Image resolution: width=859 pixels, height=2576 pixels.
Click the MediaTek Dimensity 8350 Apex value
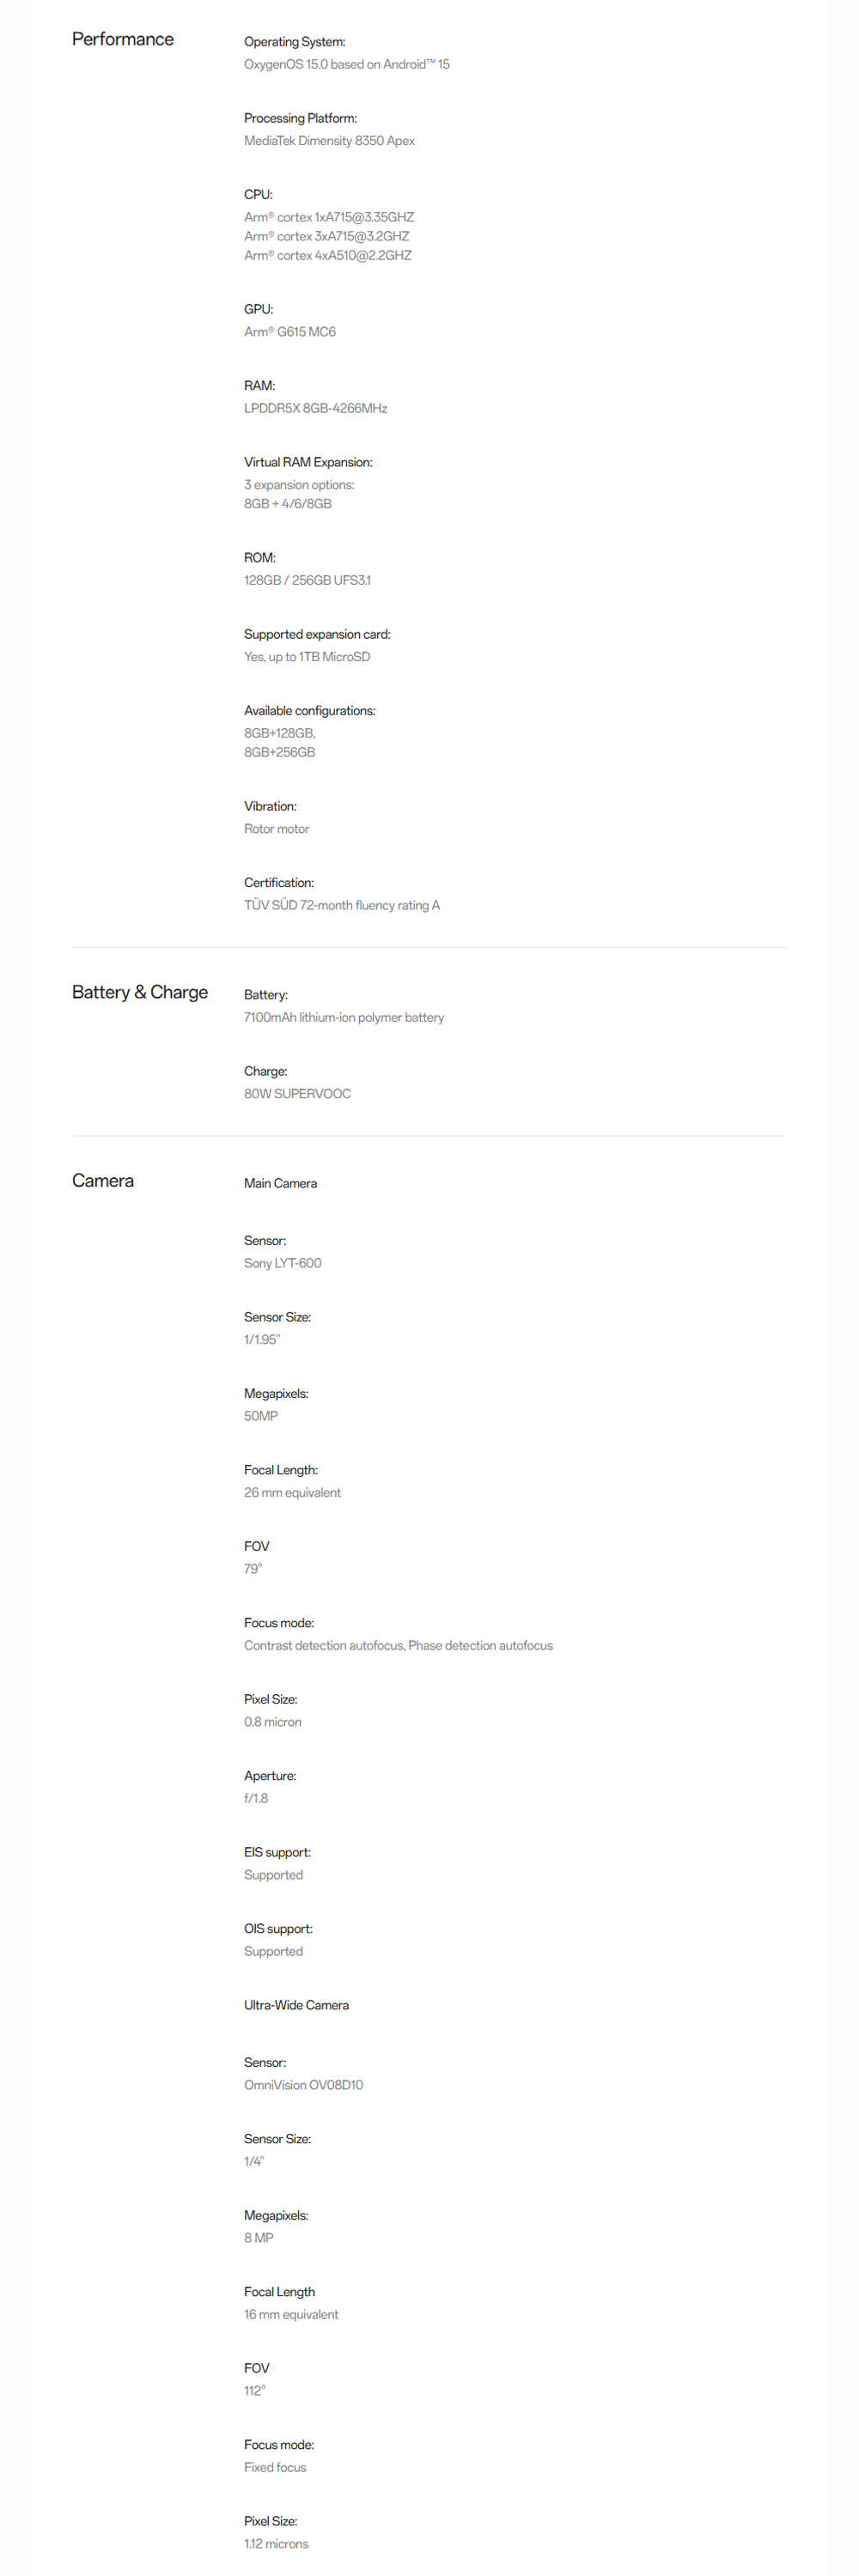tap(329, 141)
